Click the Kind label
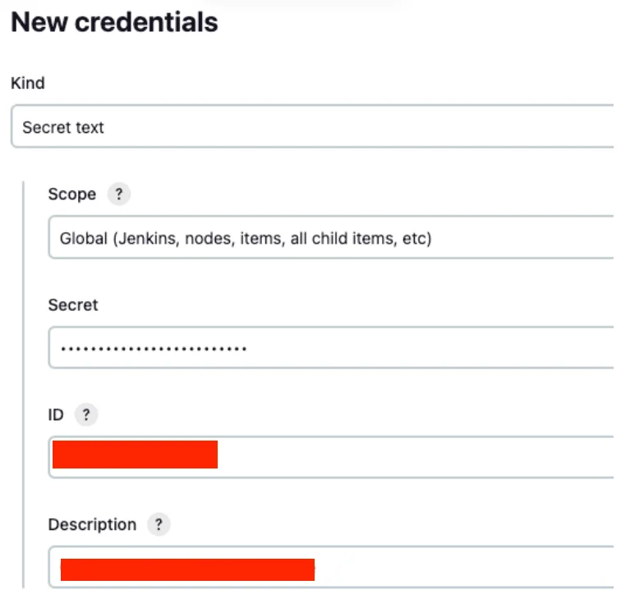Image resolution: width=621 pixels, height=594 pixels. coord(28,84)
